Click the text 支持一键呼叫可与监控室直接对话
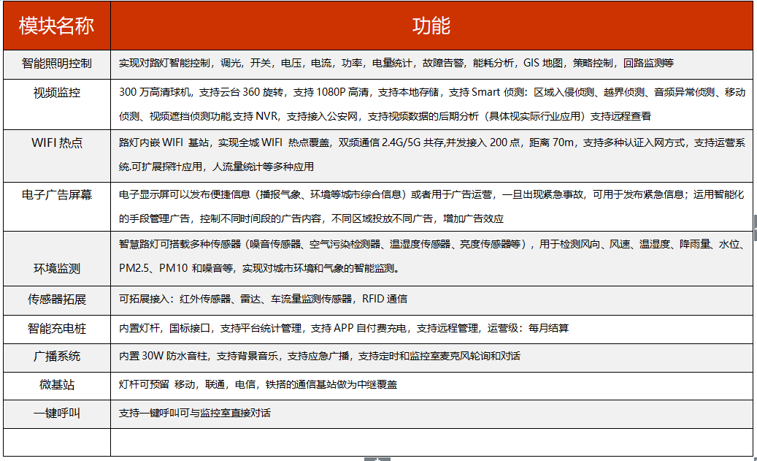The image size is (757, 461). tap(195, 414)
